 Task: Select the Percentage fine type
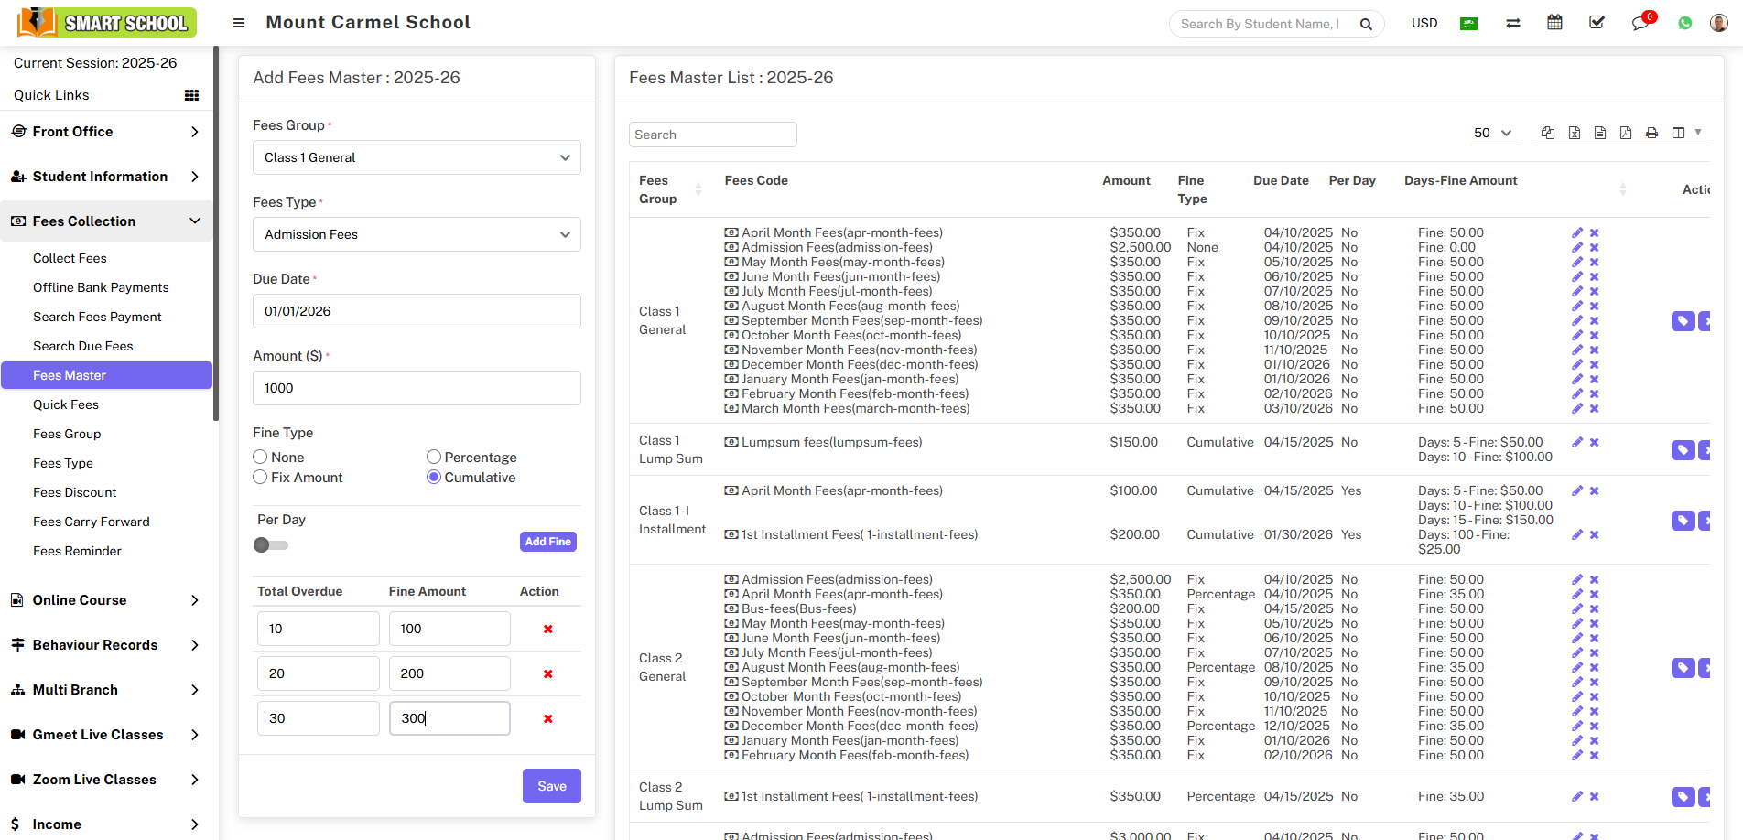[434, 458]
